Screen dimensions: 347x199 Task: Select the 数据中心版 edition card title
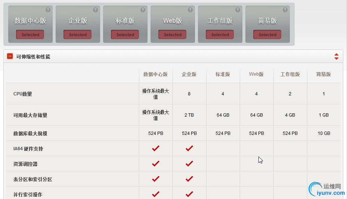(x=30, y=21)
